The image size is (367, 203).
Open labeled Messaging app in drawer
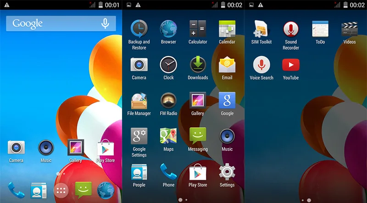(198, 136)
